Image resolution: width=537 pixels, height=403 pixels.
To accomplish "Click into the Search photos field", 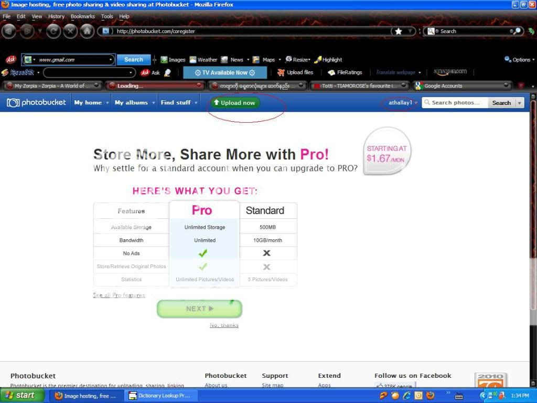I will [455, 103].
